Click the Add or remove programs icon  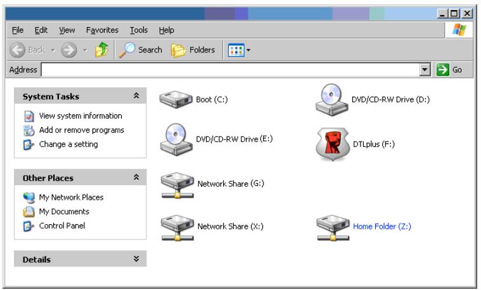point(29,130)
